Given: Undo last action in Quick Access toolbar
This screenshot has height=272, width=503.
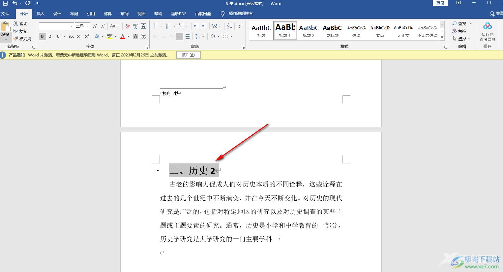Looking at the screenshot, I should tap(15, 3).
